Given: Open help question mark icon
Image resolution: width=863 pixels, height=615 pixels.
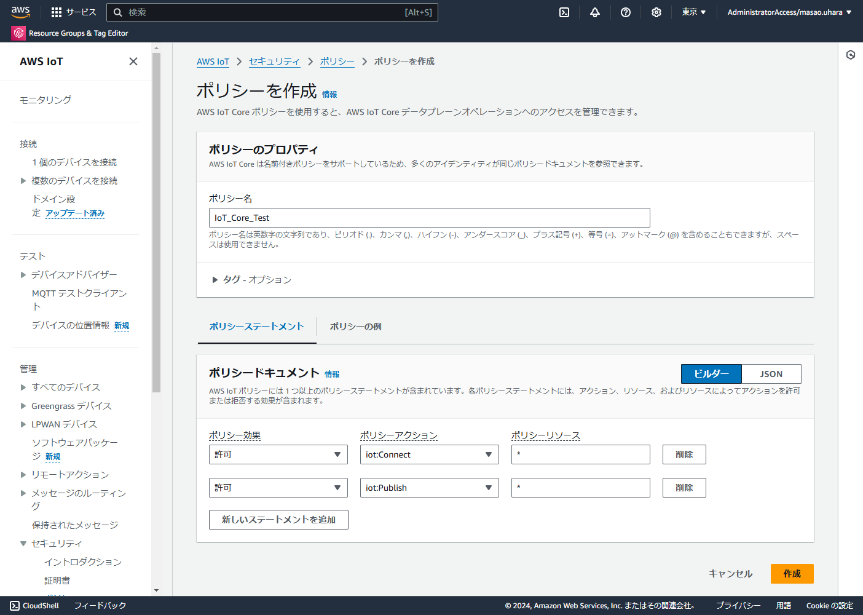Looking at the screenshot, I should point(626,12).
